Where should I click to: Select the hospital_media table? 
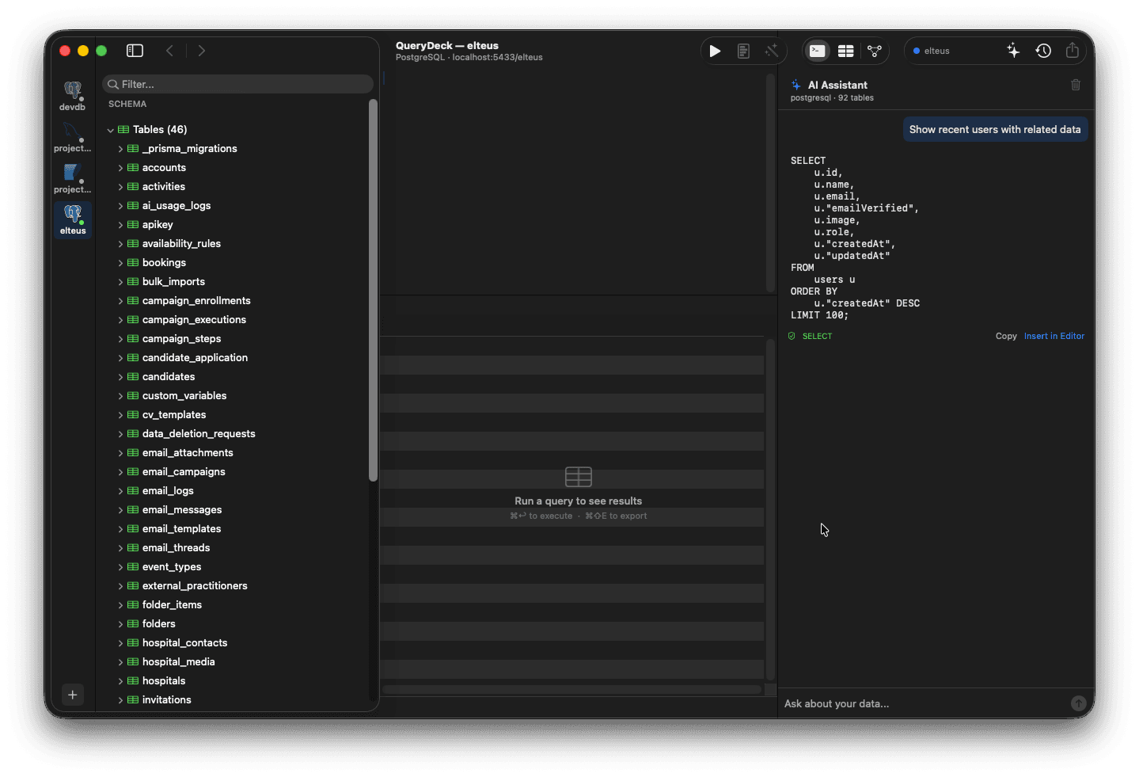178,662
